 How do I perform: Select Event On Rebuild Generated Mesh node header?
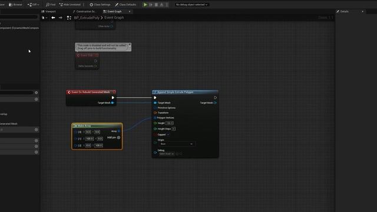click(x=91, y=92)
